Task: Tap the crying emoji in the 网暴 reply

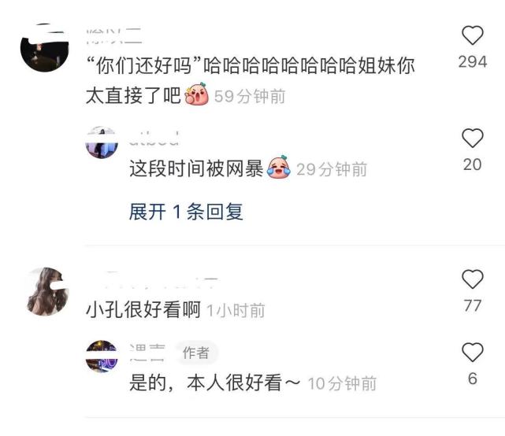Action: point(279,167)
